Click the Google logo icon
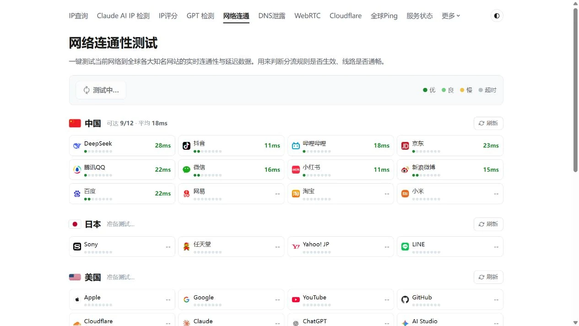 coord(186,299)
